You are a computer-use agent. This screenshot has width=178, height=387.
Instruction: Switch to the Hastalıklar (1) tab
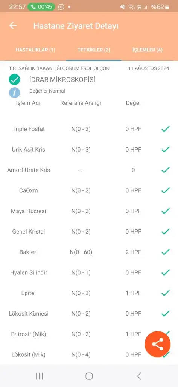pyautogui.click(x=35, y=50)
